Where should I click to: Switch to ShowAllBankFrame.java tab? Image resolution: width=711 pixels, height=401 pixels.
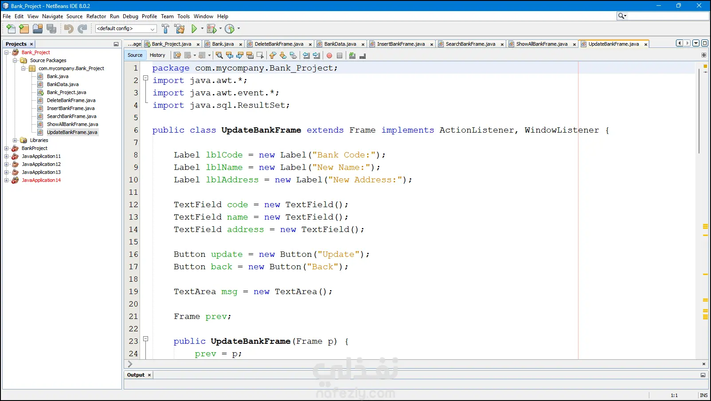(542, 44)
